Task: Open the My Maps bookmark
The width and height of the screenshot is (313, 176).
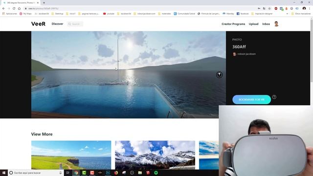Action: tap(25, 14)
